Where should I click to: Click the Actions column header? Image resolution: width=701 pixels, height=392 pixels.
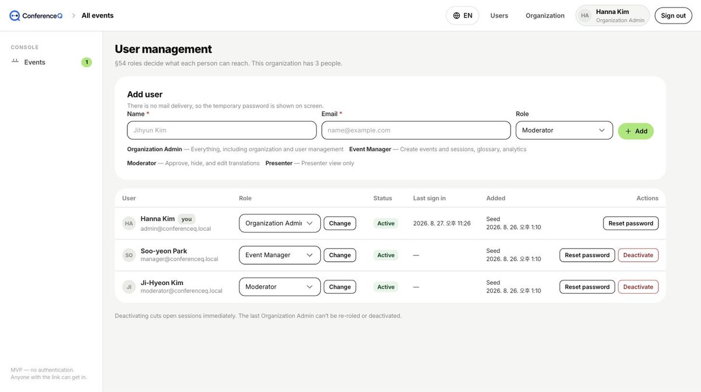[647, 198]
